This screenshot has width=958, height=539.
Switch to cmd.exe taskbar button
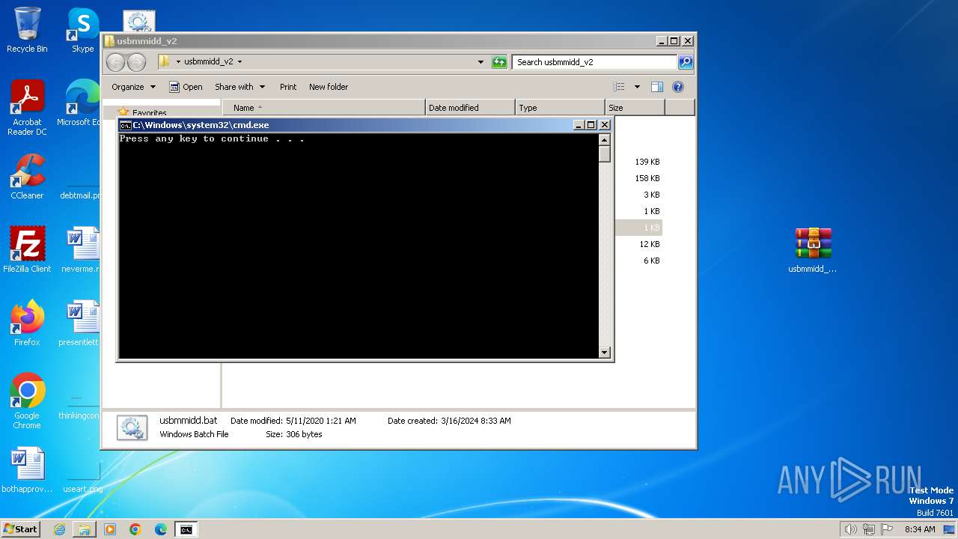click(186, 529)
